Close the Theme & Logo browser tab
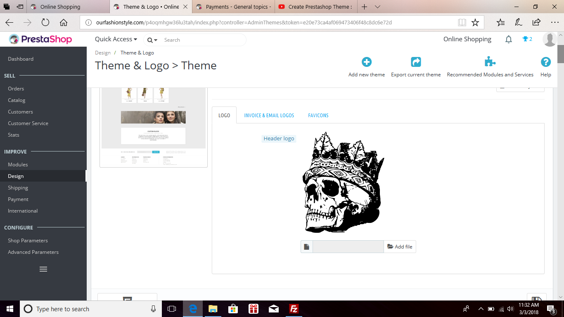Viewport: 564px width, 317px height. pyautogui.click(x=185, y=7)
